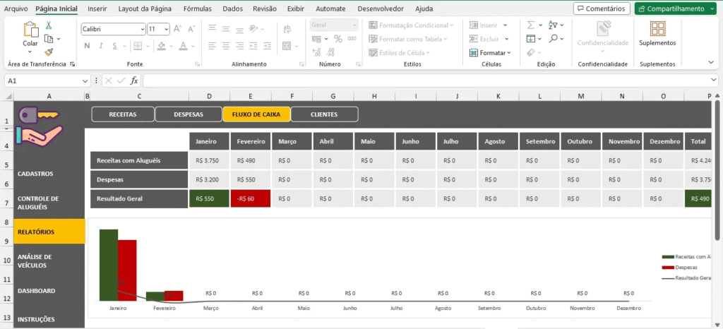
Task: Select the Format Painter brush icon
Action: [49, 52]
